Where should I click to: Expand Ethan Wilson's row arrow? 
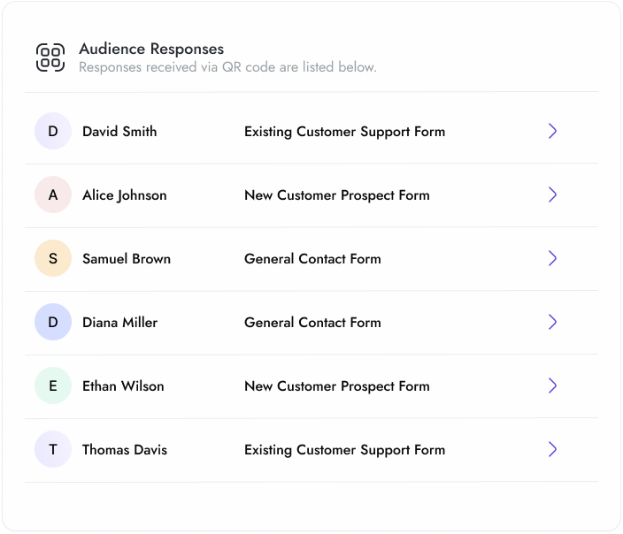[x=552, y=386]
